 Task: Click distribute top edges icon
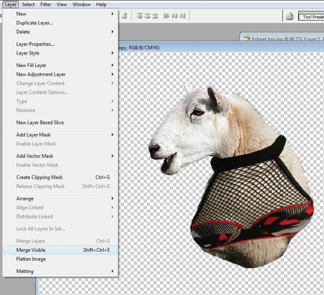point(140,16)
